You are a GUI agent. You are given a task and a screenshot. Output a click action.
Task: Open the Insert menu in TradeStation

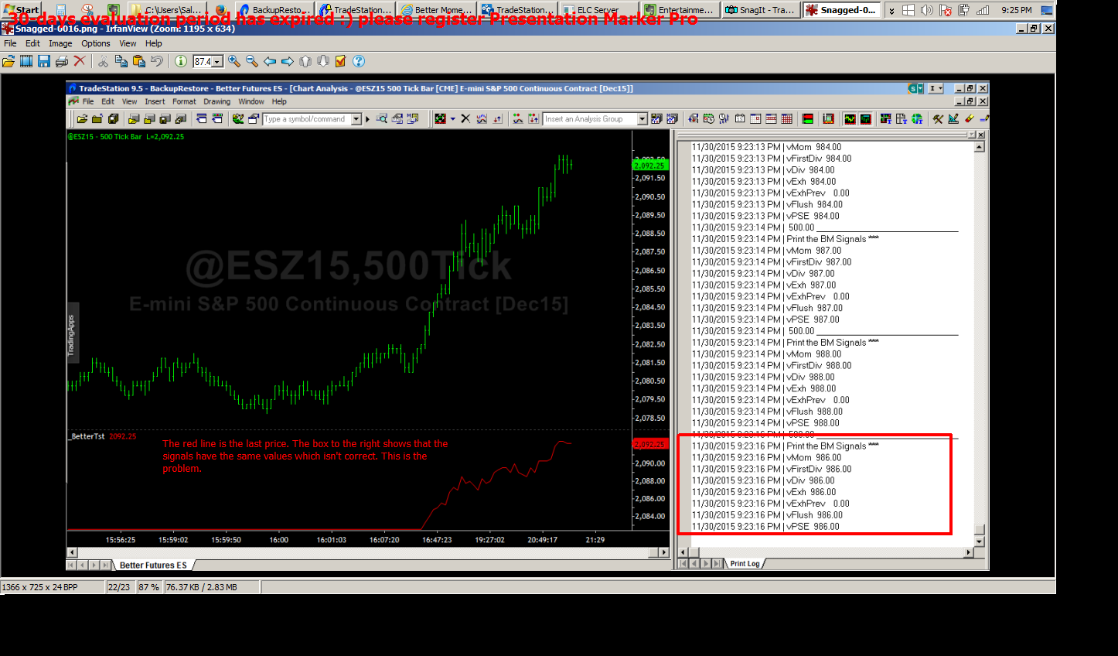click(155, 101)
